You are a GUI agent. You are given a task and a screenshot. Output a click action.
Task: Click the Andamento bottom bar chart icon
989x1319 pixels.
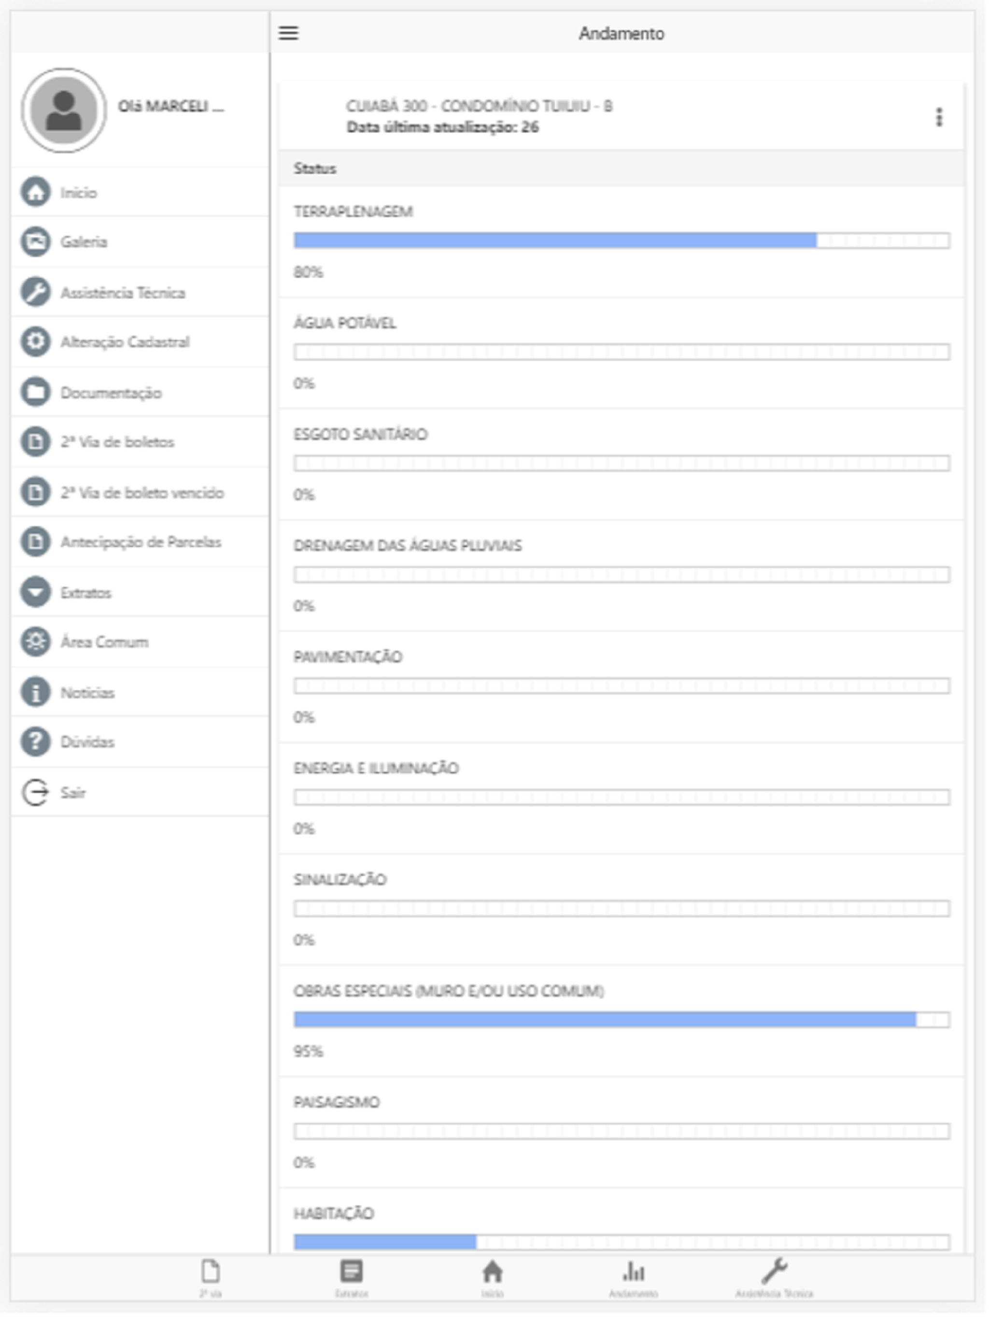(634, 1271)
